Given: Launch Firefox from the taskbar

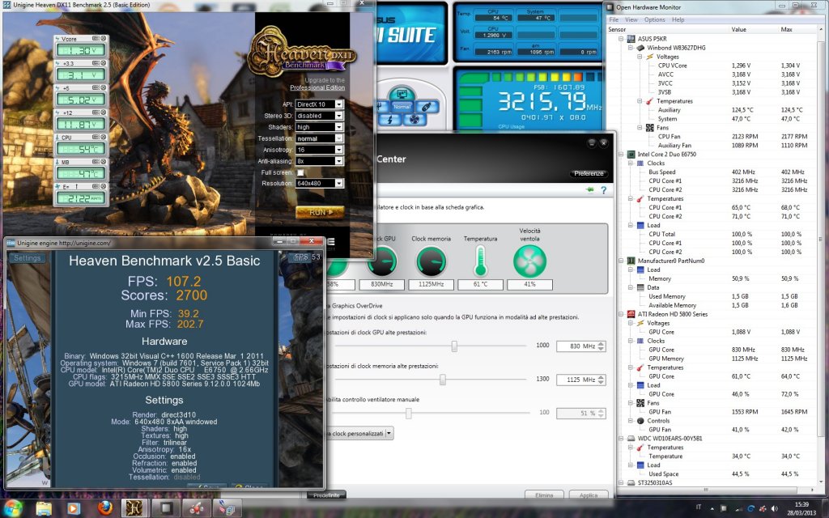Looking at the screenshot, I should pos(105,508).
